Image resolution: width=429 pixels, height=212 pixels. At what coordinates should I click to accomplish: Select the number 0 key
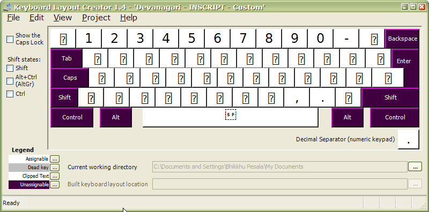coord(320,39)
